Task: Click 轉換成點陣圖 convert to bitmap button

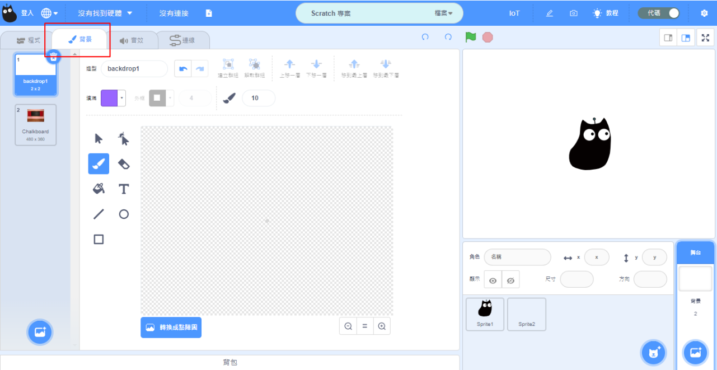Action: 171,327
